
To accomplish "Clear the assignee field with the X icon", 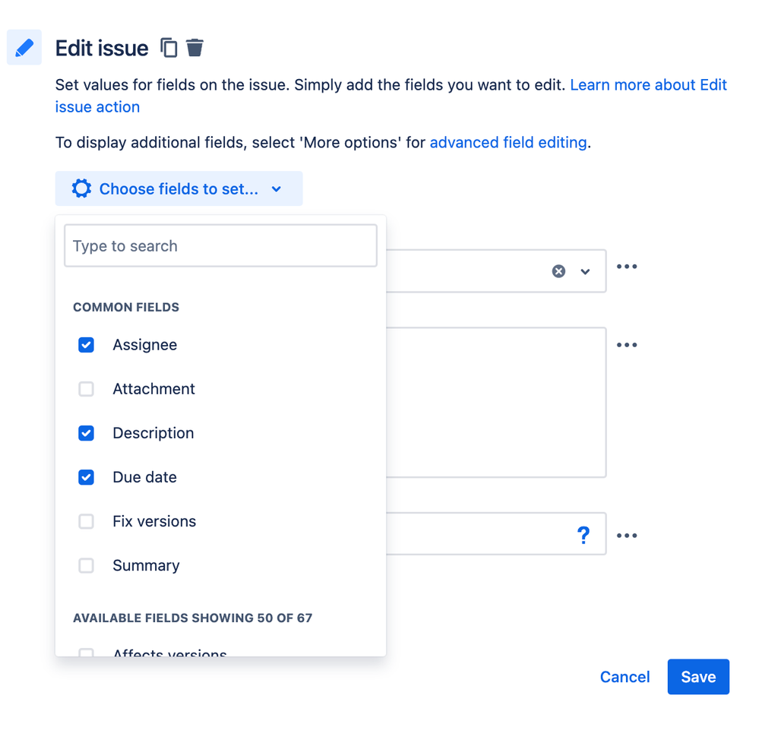I will pyautogui.click(x=558, y=271).
